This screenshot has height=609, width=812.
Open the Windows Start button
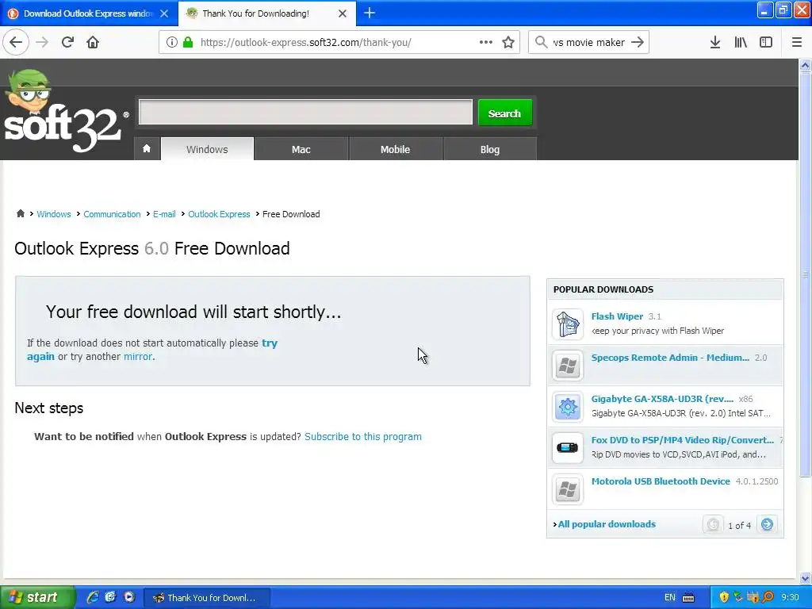click(37, 597)
